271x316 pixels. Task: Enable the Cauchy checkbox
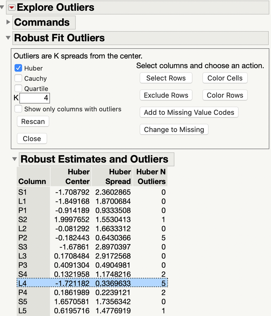tap(18, 78)
